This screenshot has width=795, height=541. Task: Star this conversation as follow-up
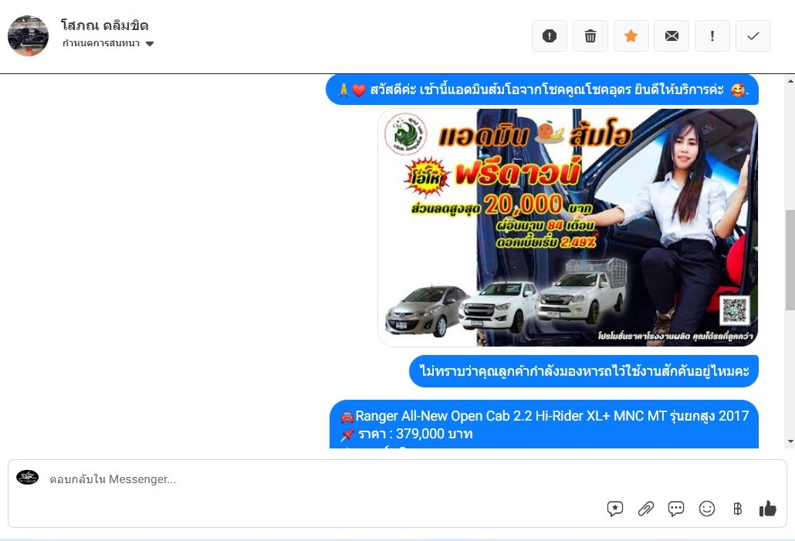click(631, 36)
